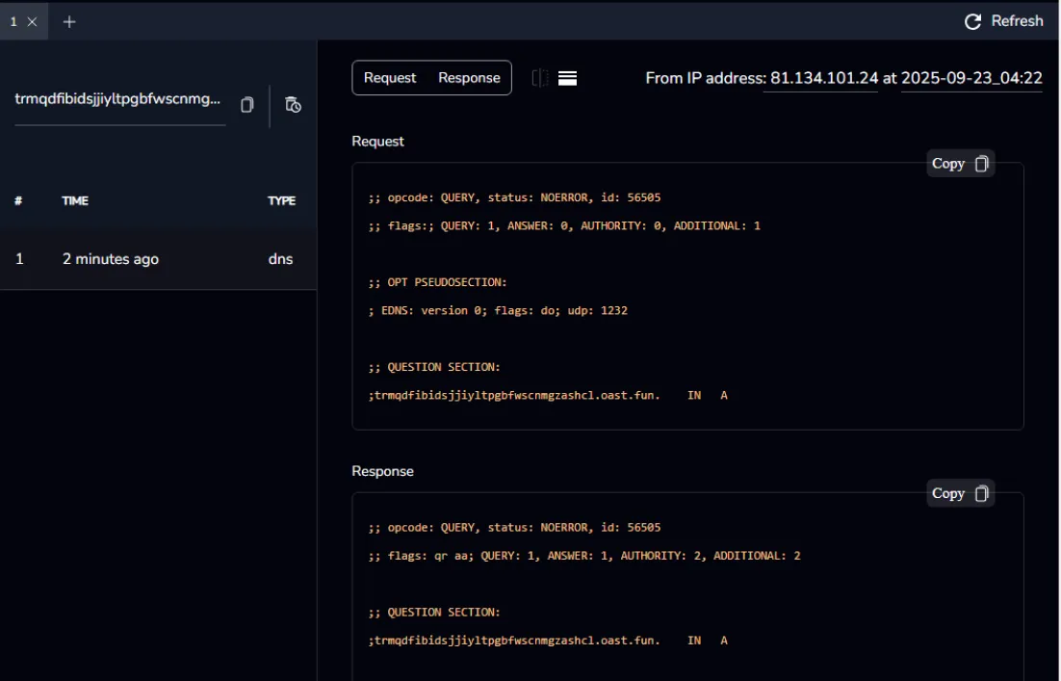The height and width of the screenshot is (681, 1061).
Task: Copy the Response section content
Action: 960,493
